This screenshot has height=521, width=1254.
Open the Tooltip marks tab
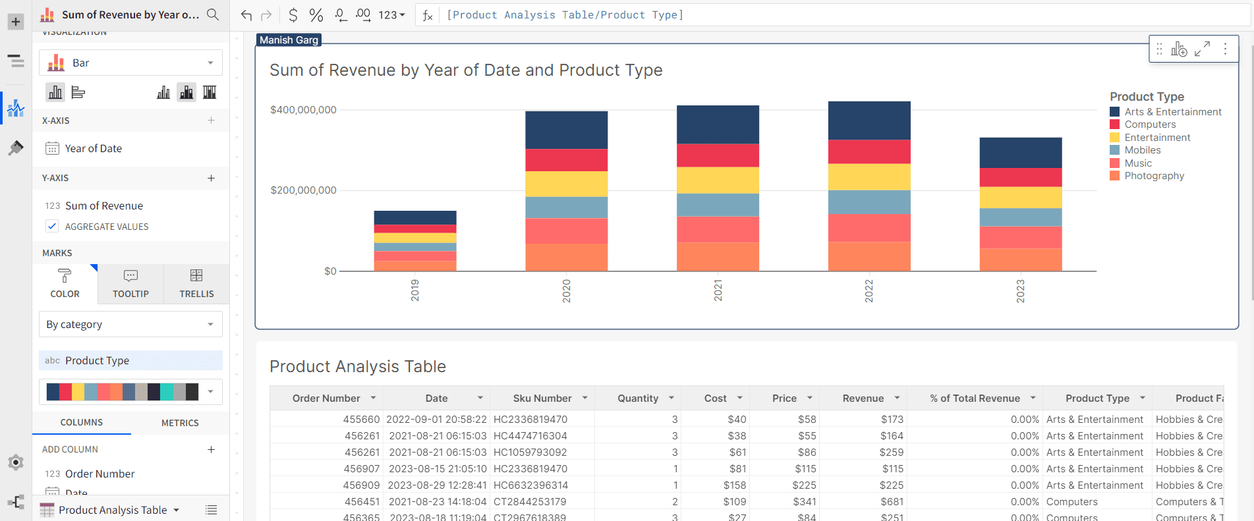pos(130,284)
